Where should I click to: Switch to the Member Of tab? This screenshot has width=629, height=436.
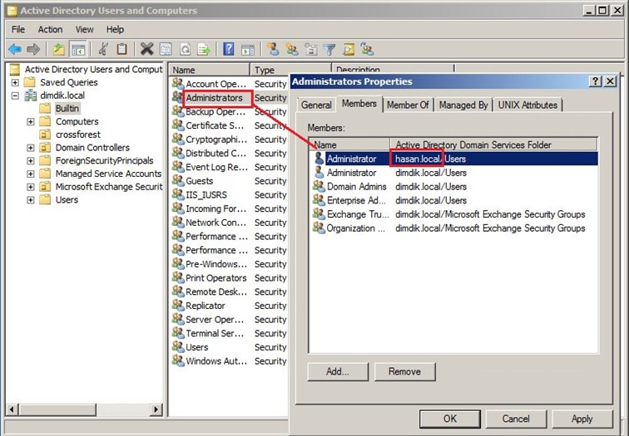408,105
